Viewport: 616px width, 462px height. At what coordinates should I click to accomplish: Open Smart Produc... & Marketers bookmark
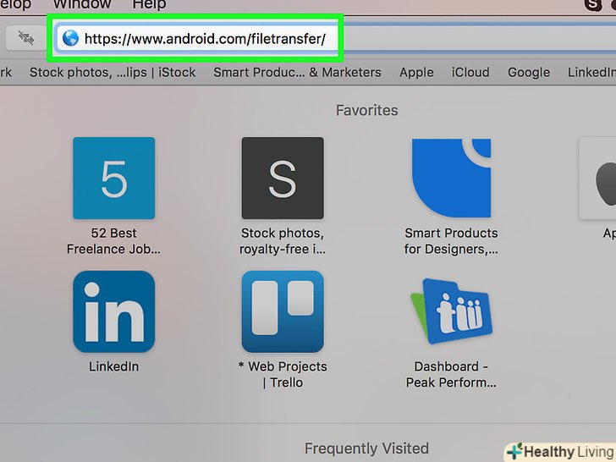coord(297,72)
